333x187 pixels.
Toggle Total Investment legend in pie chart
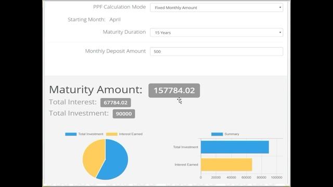coord(84,134)
